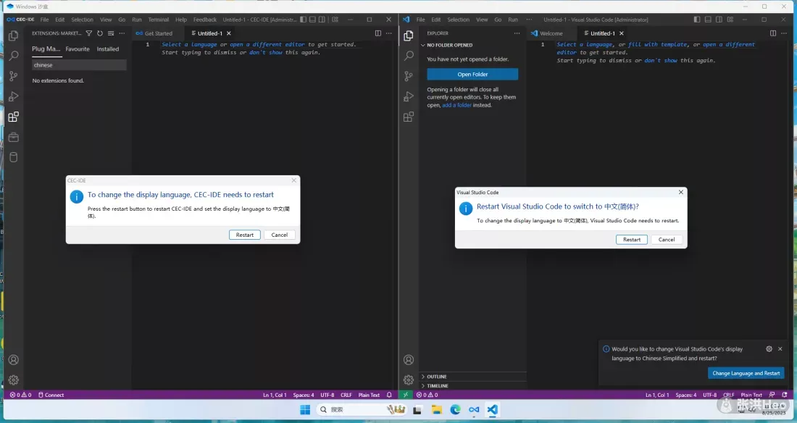
Task: Collapse the NO FOLDER OPENED section
Action: tap(449, 45)
